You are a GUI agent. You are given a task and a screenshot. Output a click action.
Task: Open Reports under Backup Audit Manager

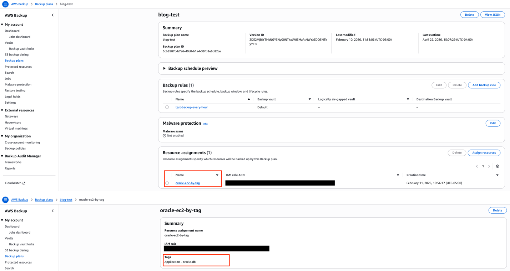10,168
